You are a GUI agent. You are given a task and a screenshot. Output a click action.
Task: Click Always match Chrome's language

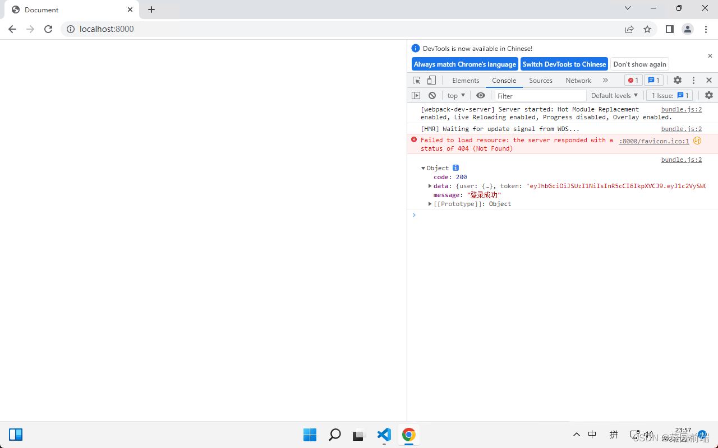click(x=465, y=64)
